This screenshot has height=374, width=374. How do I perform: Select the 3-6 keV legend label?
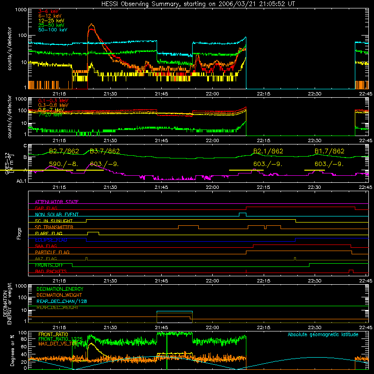(x=48, y=11)
